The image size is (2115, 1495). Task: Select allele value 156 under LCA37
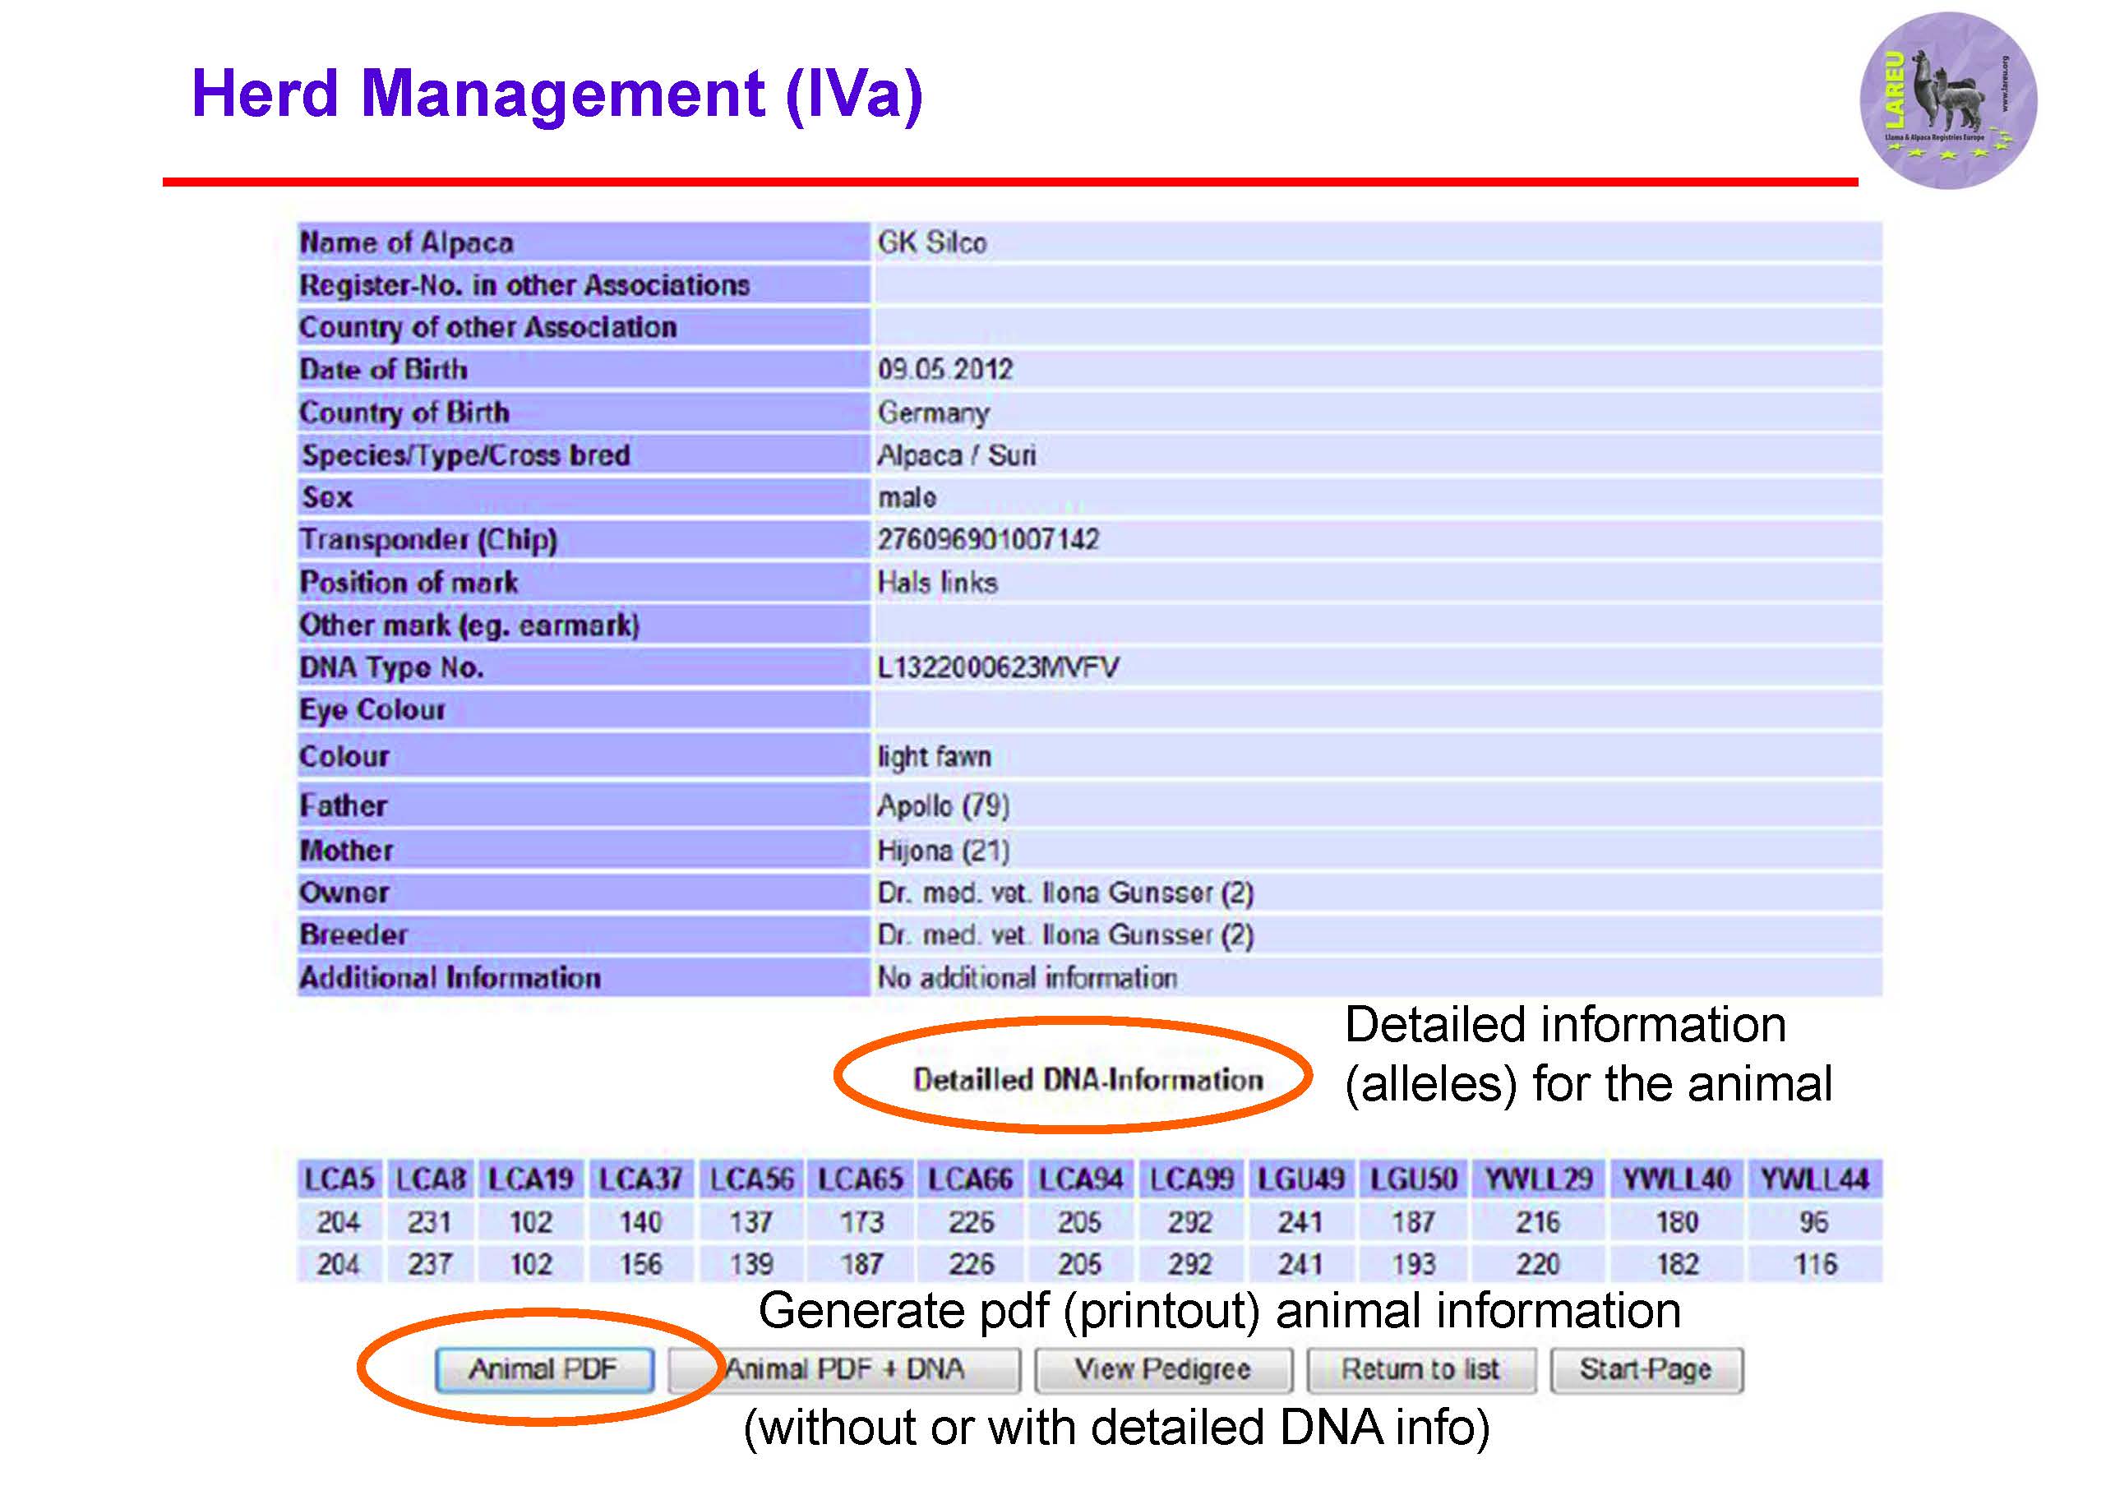click(640, 1264)
